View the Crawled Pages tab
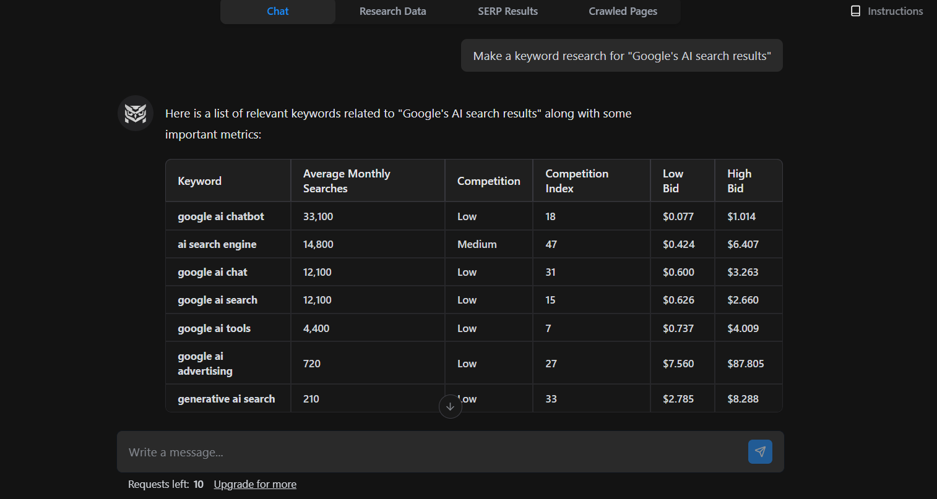The height and width of the screenshot is (499, 937). pyautogui.click(x=623, y=11)
